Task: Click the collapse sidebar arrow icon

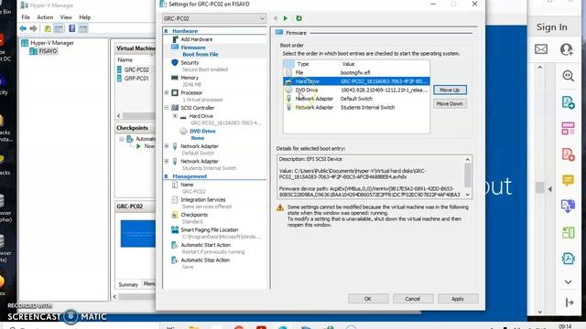Action: [x=570, y=302]
